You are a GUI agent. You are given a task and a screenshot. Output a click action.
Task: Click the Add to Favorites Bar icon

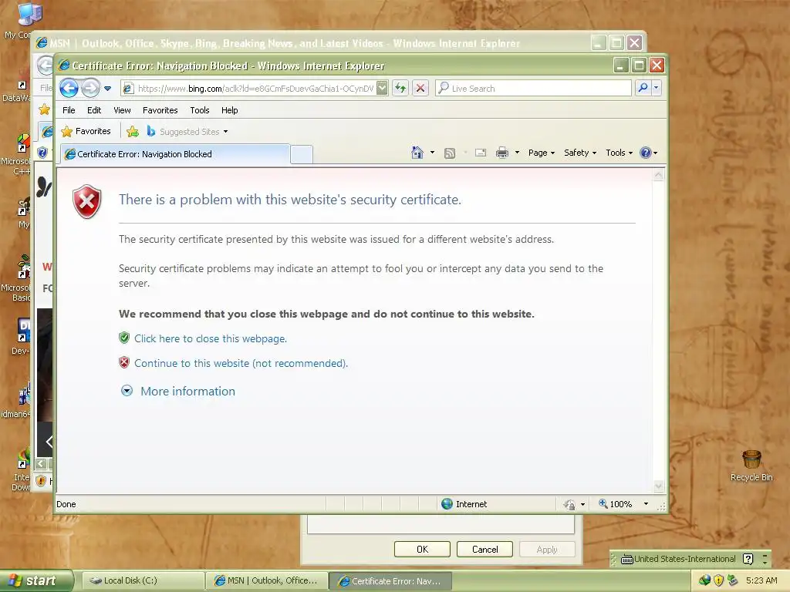133,131
